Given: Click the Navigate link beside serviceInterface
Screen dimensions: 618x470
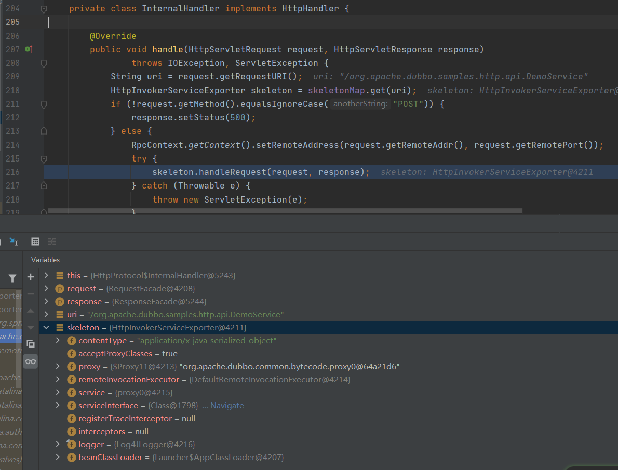Looking at the screenshot, I should click(226, 406).
